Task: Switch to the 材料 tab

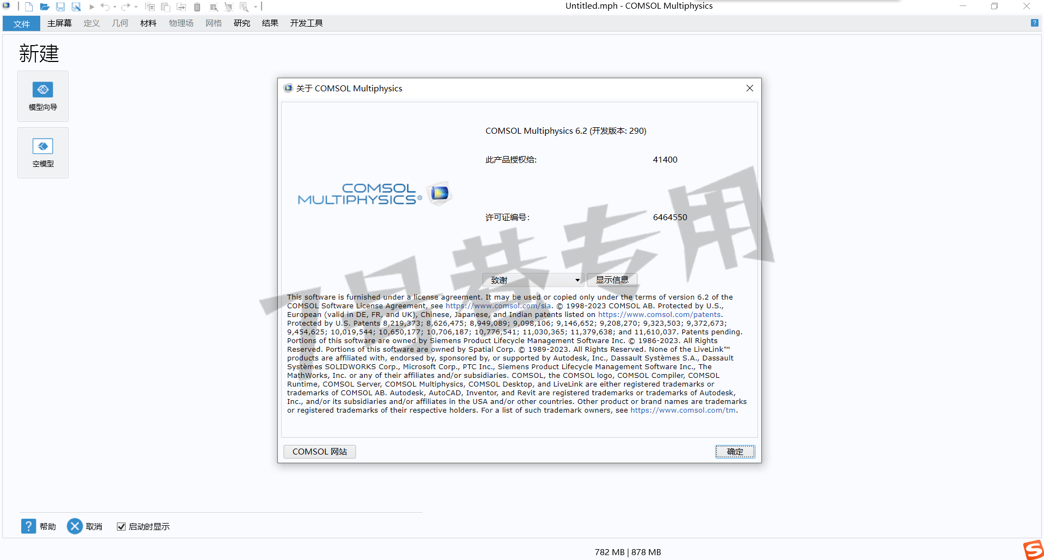Action: pos(148,23)
